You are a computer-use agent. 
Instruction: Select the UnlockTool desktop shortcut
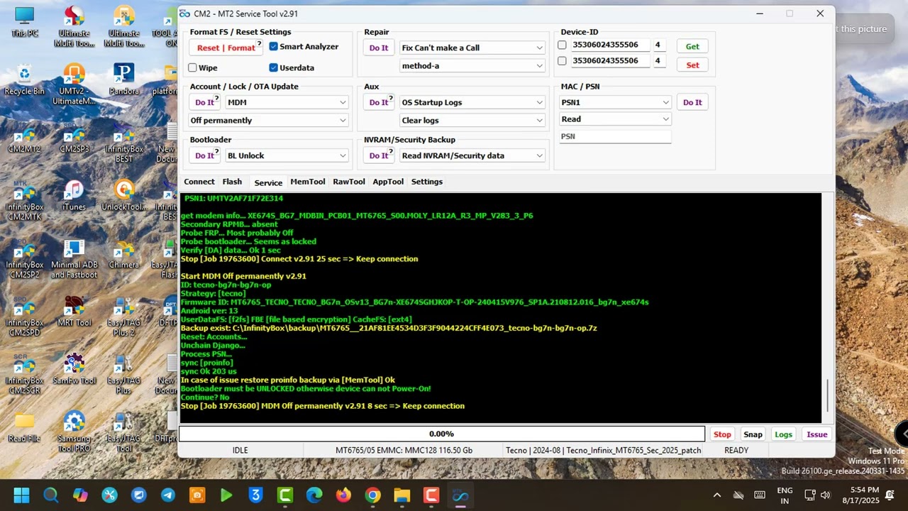click(x=123, y=195)
